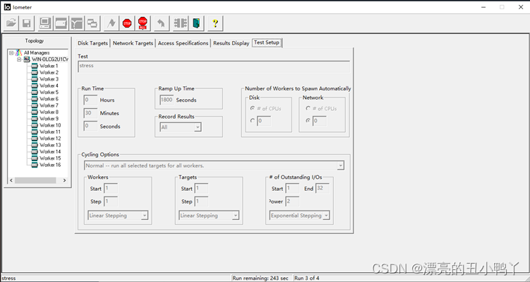Click Targets Start field

(x=201, y=188)
